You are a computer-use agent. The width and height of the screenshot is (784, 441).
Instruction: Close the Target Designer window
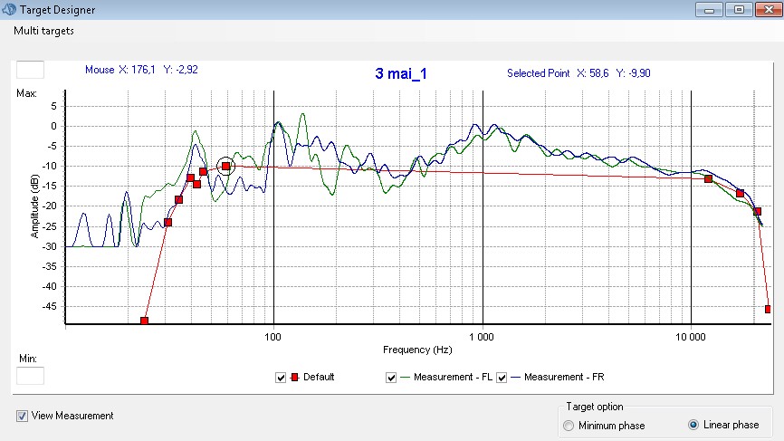(x=769, y=9)
